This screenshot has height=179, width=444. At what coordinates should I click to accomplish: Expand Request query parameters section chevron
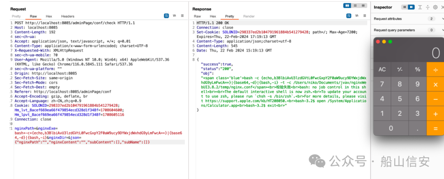coord(442,30)
